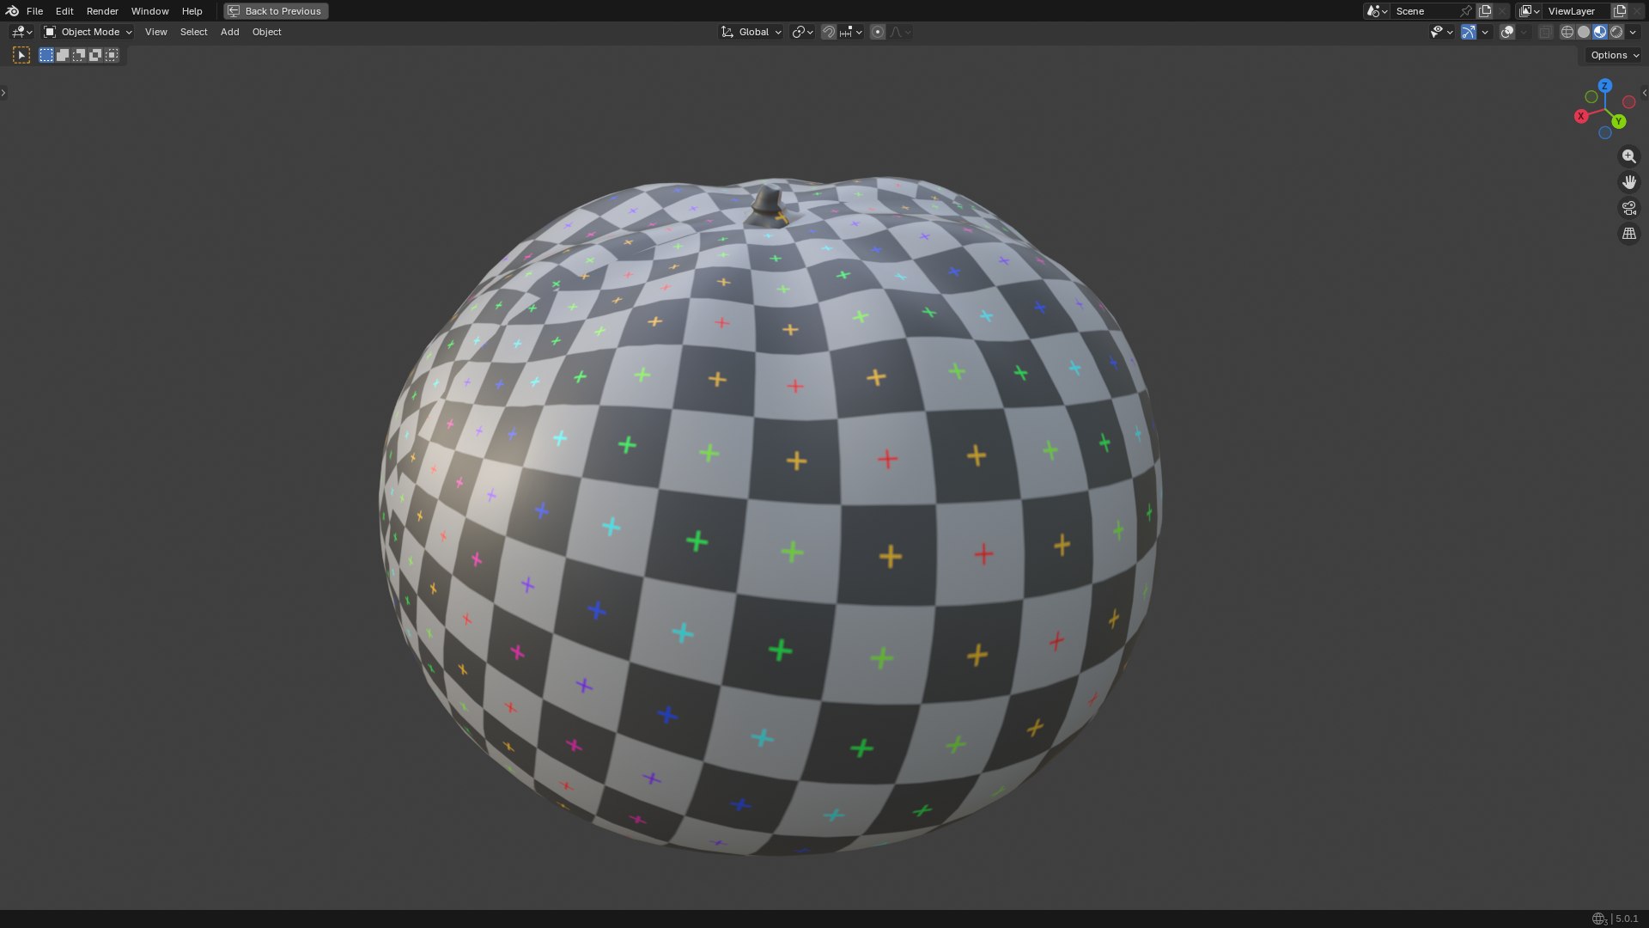Open the viewport Select menu

[x=193, y=32]
